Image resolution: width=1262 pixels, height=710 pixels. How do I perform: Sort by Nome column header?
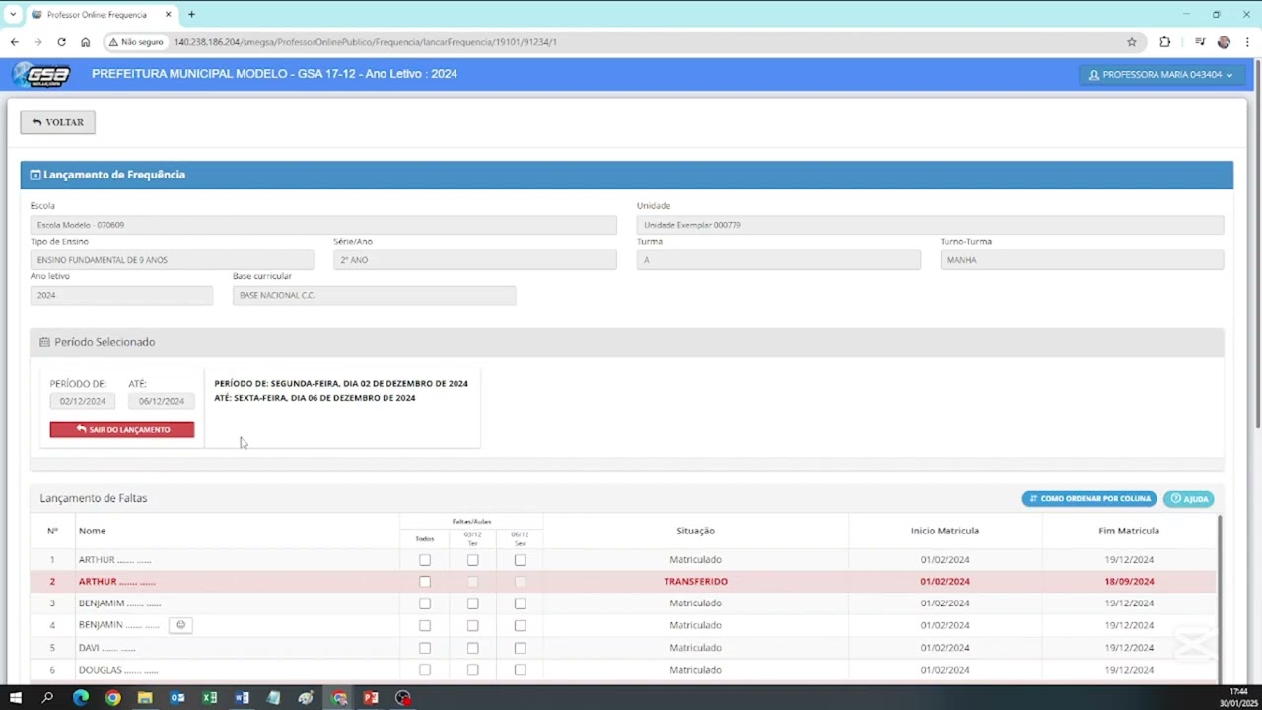click(92, 531)
